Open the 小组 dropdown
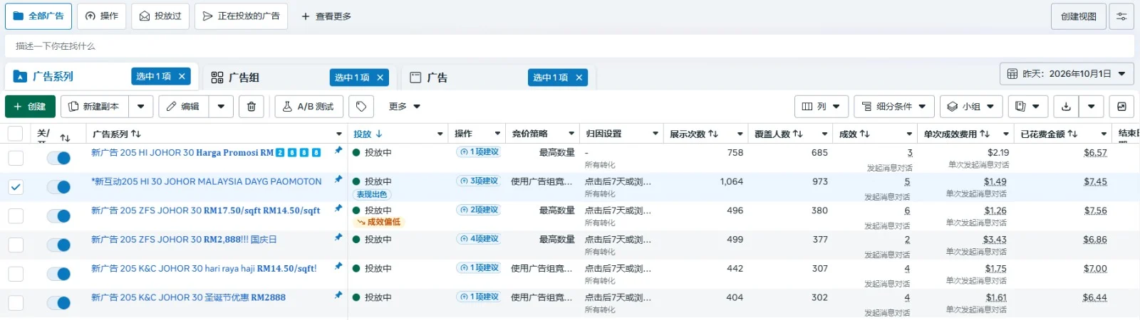The image size is (1140, 320). pyautogui.click(x=971, y=107)
